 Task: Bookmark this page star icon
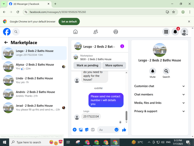tap(173, 12)
